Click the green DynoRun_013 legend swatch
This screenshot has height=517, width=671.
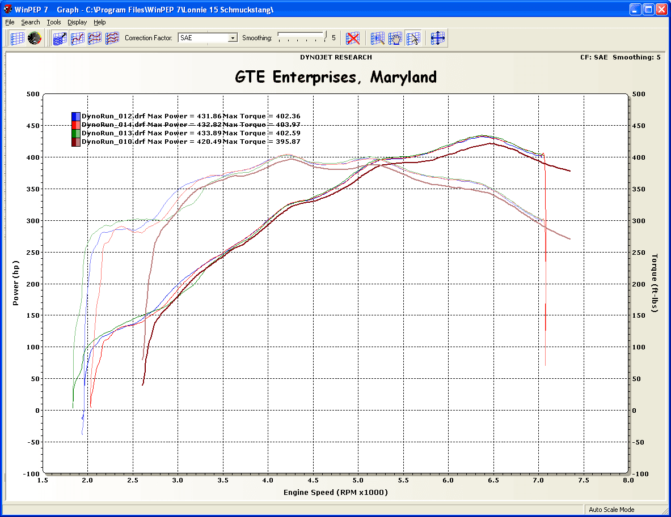(x=76, y=133)
